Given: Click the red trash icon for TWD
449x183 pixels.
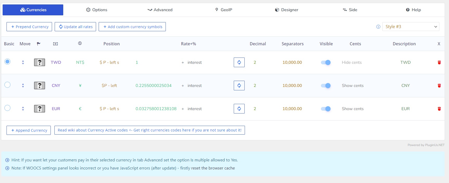Looking at the screenshot, I should point(439,62).
